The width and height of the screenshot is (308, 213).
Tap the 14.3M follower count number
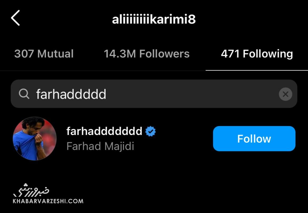120,54
